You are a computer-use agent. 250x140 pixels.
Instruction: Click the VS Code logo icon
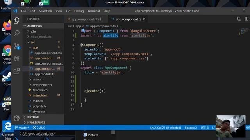coord(15,11)
